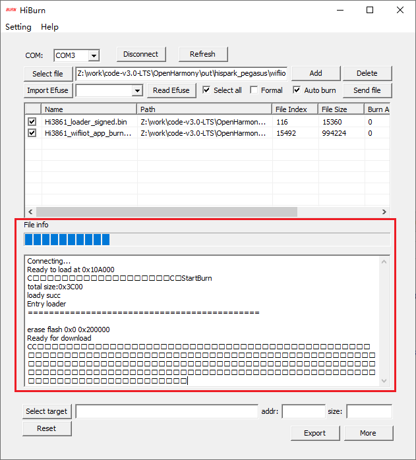Click the HiBurn app icon in title bar
Viewport: 416px width, 460px height.
11,10
